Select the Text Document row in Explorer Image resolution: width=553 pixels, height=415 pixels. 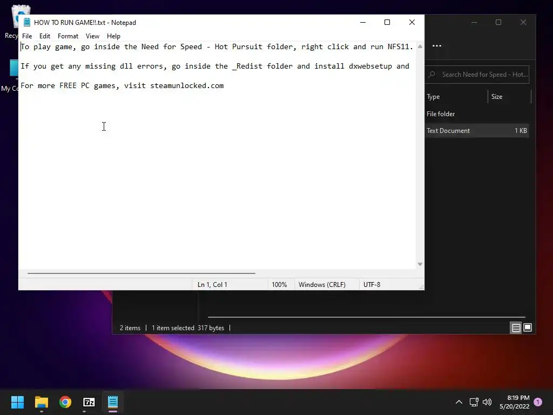[477, 131]
